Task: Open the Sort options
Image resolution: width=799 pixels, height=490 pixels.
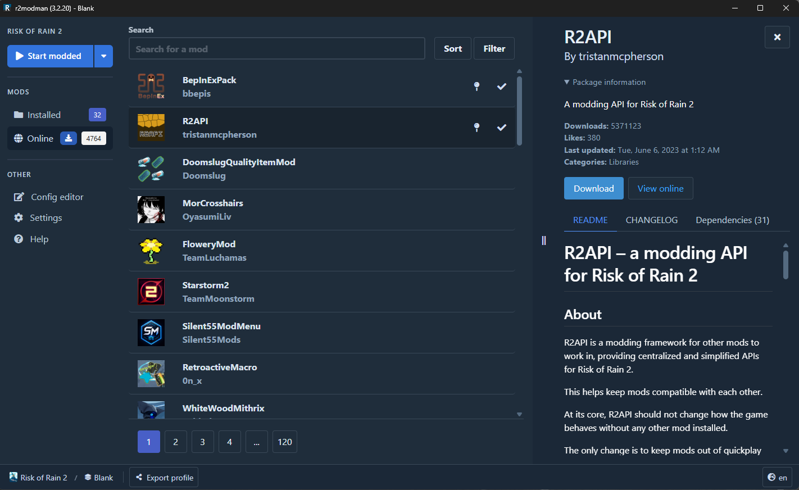Action: pos(453,48)
